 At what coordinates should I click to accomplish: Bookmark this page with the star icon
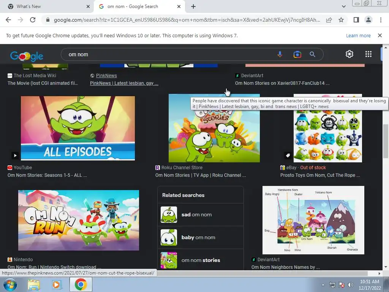click(x=341, y=20)
